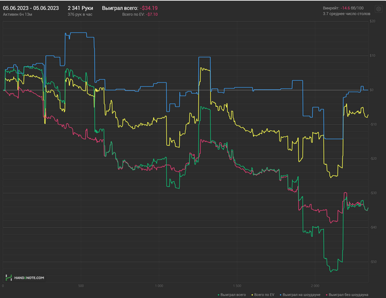Viewport: 386px width, 298px height.
Task: Open the graph settings gear icon
Action: point(378,9)
